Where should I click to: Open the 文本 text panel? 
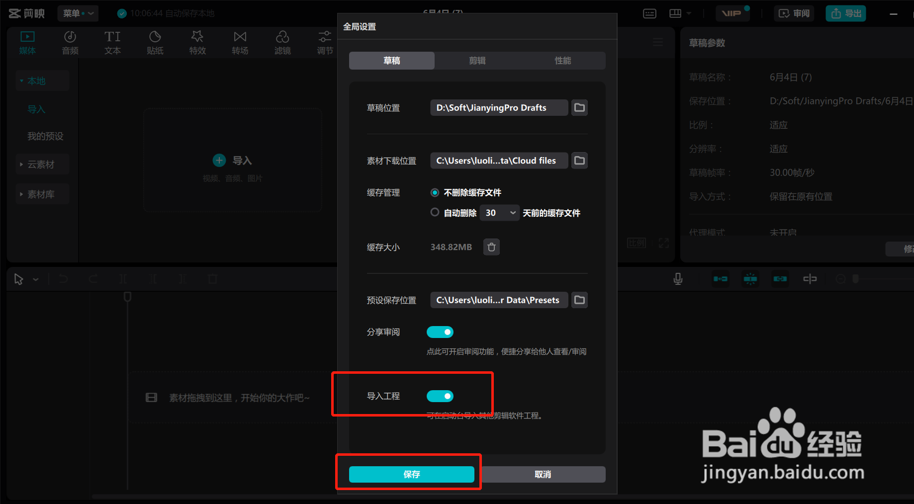pos(112,43)
